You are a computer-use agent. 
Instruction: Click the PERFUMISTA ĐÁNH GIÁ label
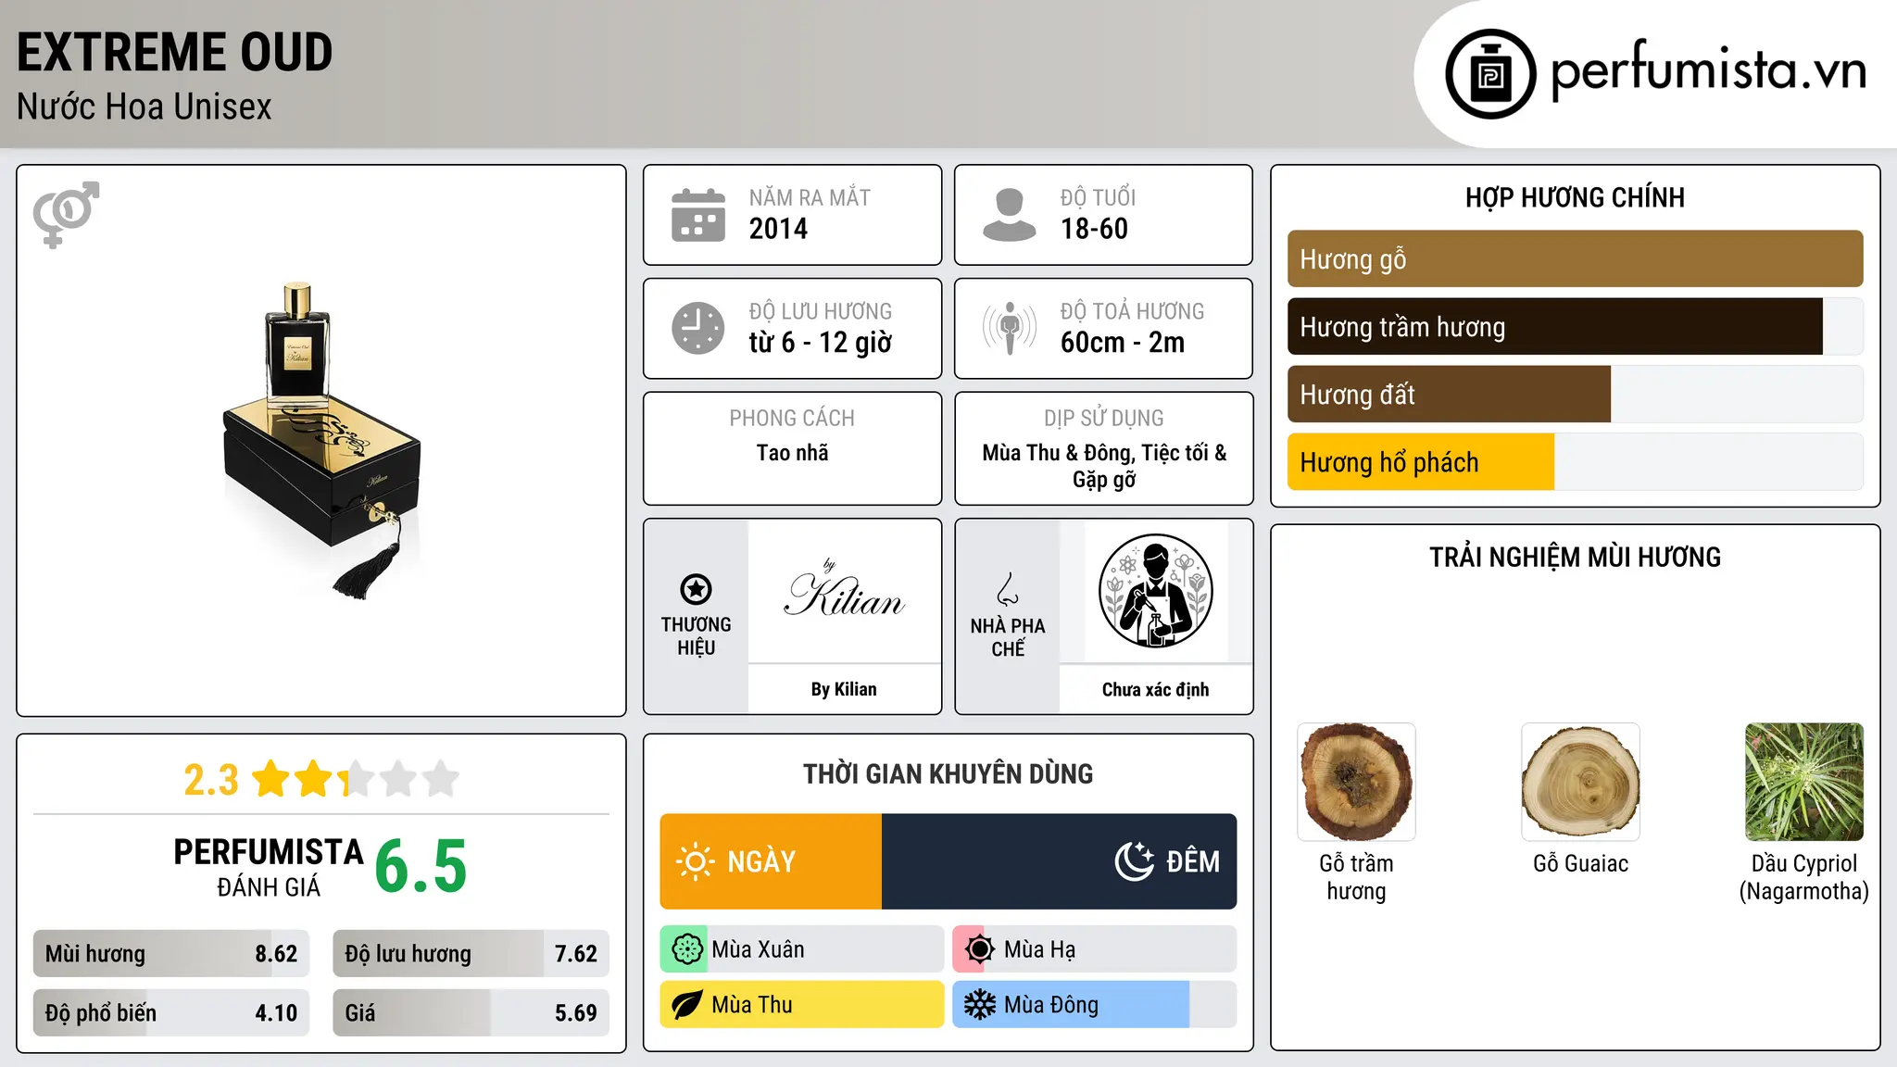point(269,867)
